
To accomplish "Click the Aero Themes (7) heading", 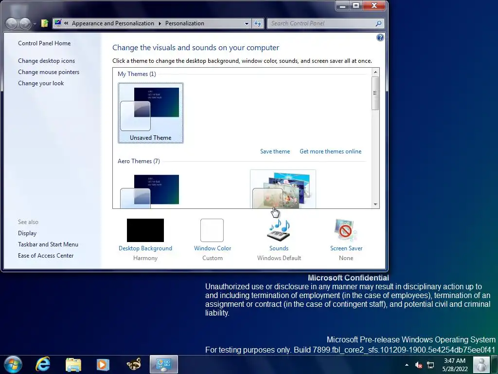I will (139, 161).
